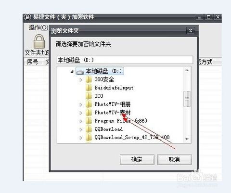Select the PhotoMTV-相册 folder icon

pos(89,104)
